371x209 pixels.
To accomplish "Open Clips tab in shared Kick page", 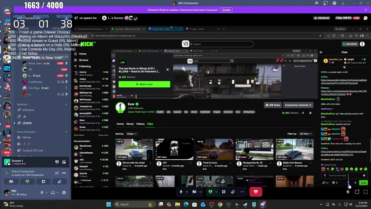I will coord(150,124).
